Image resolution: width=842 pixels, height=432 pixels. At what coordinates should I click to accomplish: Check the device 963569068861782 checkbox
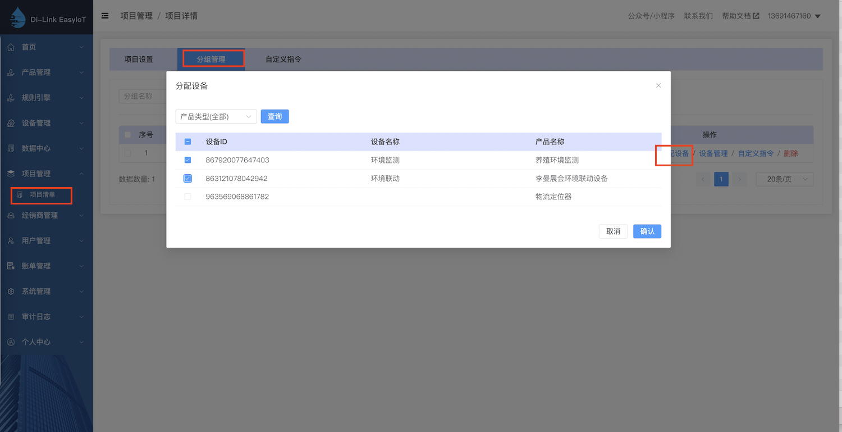click(x=187, y=197)
